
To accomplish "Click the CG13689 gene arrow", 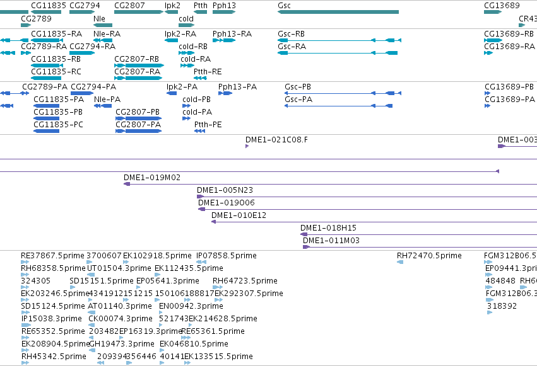I will point(493,12).
